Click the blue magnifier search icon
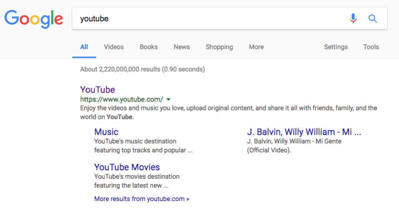 point(373,18)
